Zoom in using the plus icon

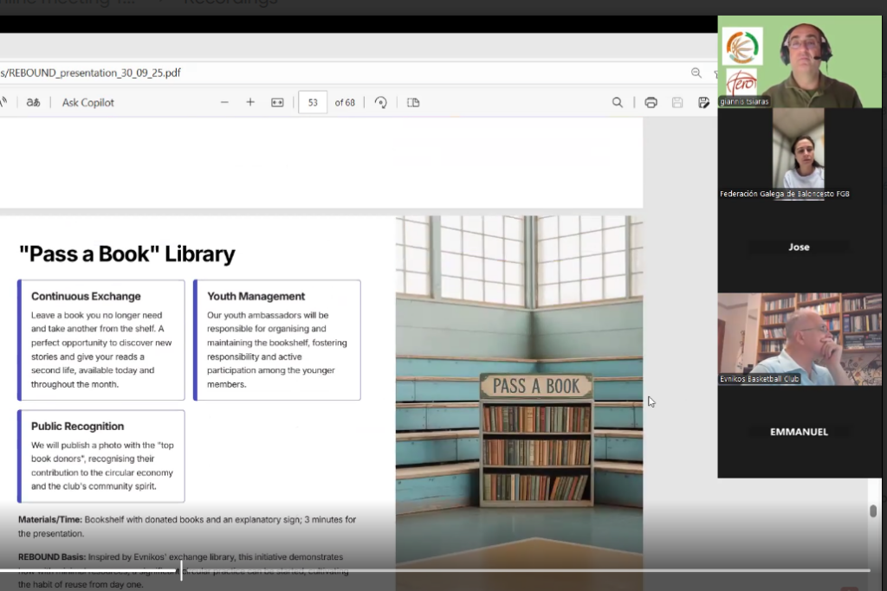point(250,102)
